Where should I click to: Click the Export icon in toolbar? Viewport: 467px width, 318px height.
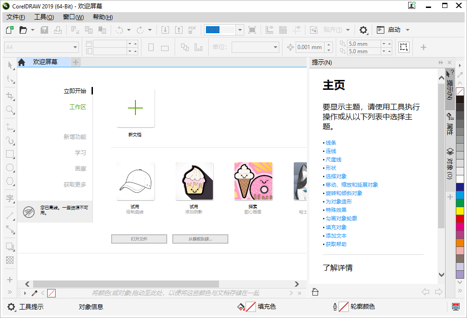pyautogui.click(x=179, y=30)
